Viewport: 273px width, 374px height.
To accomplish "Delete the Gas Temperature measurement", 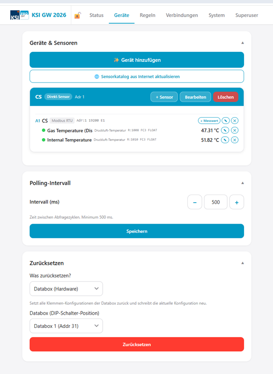I will pyautogui.click(x=235, y=130).
